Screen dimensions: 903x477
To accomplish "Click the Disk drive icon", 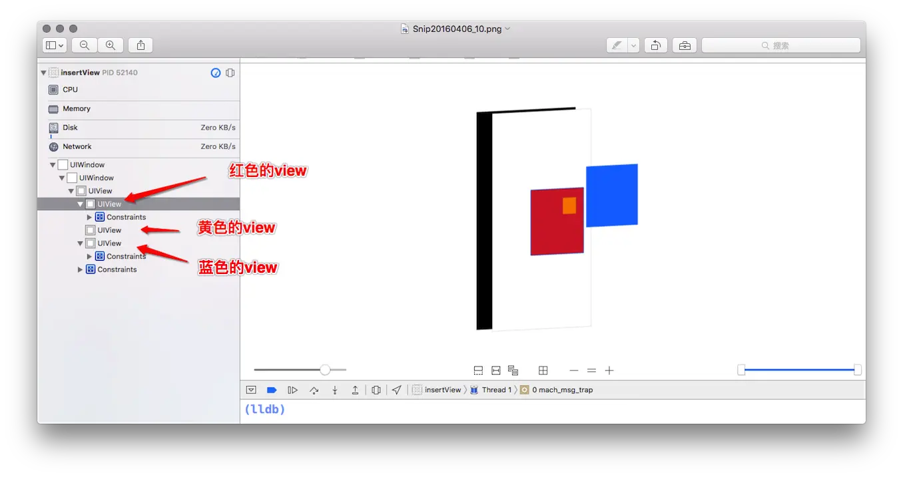I will click(x=54, y=128).
